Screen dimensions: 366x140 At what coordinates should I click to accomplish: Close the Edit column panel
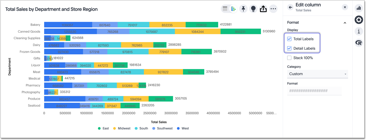tap(345, 7)
